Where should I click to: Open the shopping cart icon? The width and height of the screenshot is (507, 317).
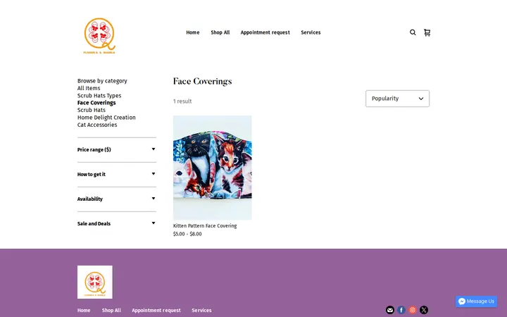[x=427, y=32]
